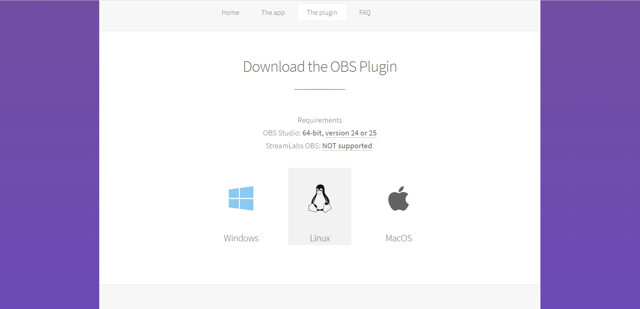Open the FAQ page
The image size is (640, 309).
click(365, 12)
